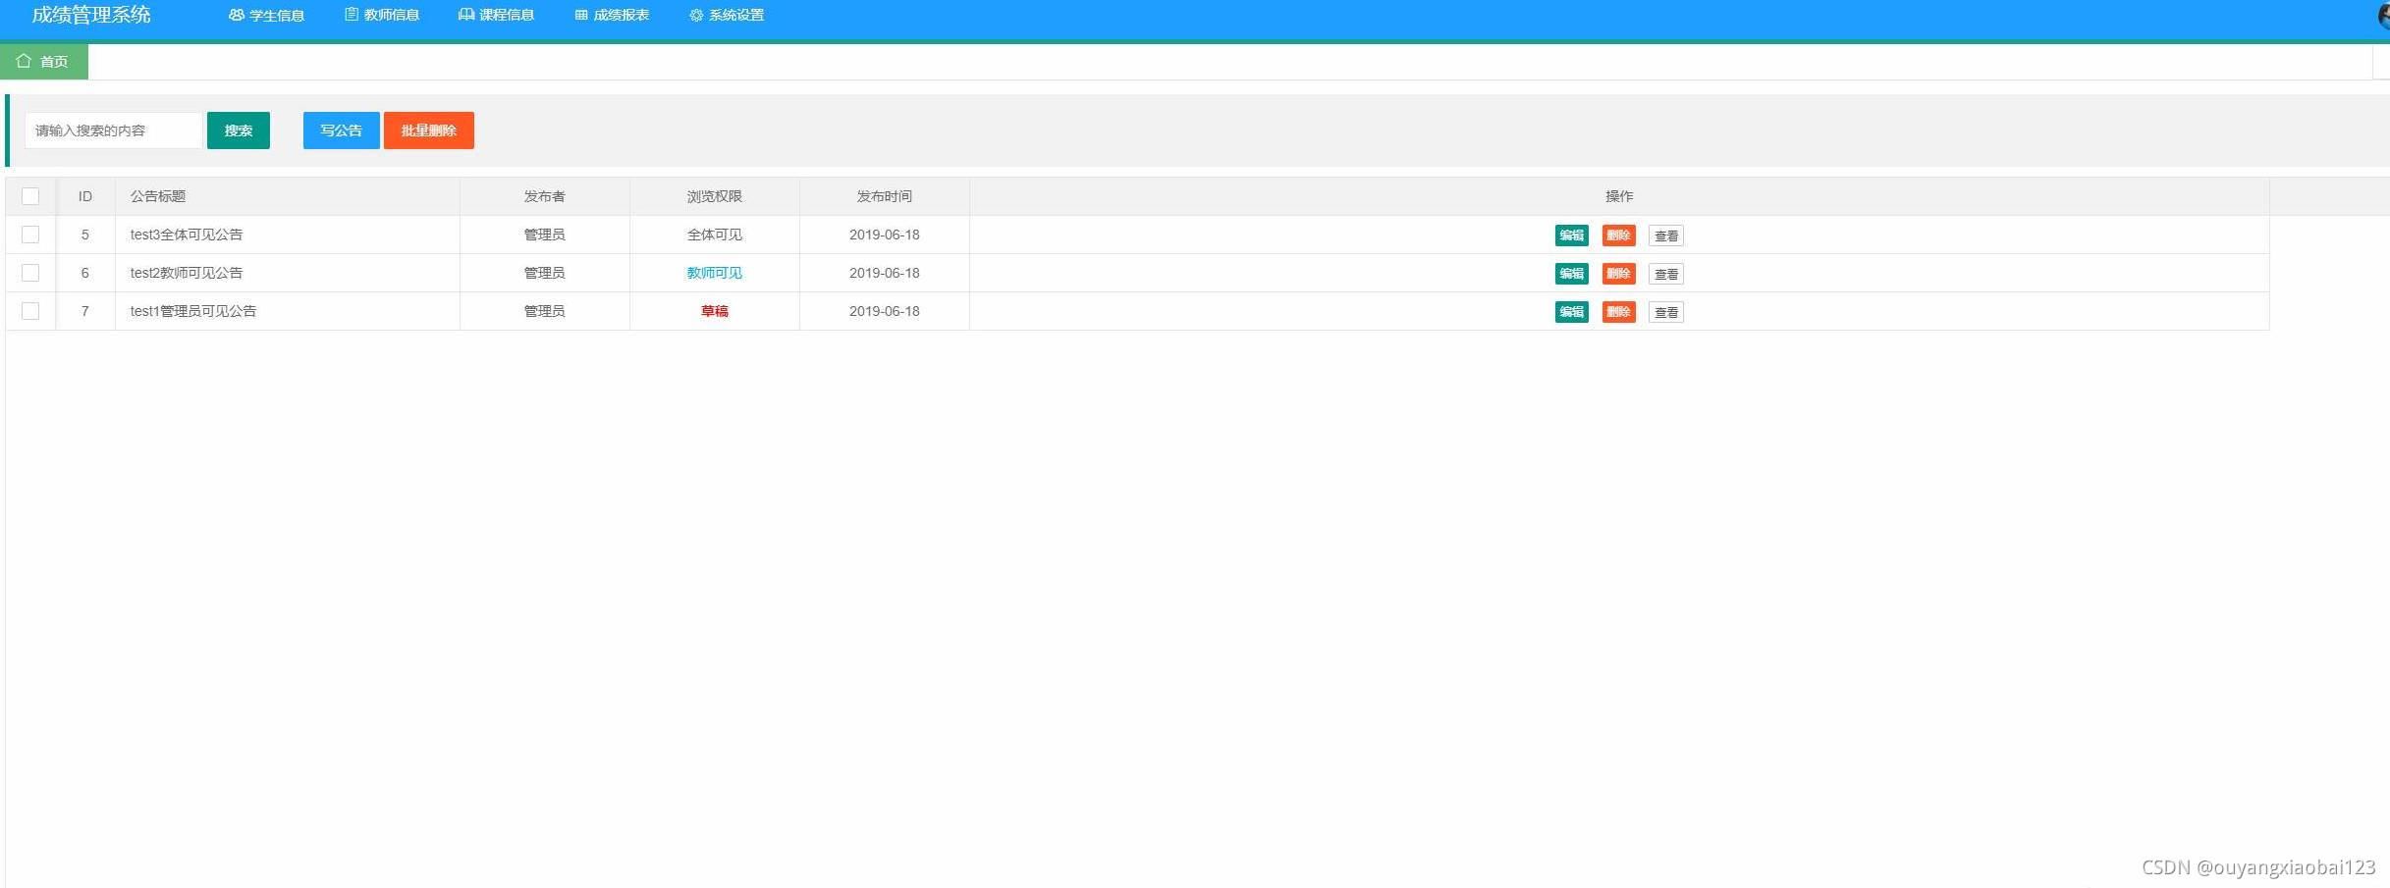Switch to the 首页 tab
This screenshot has height=888, width=2390.
[x=44, y=62]
